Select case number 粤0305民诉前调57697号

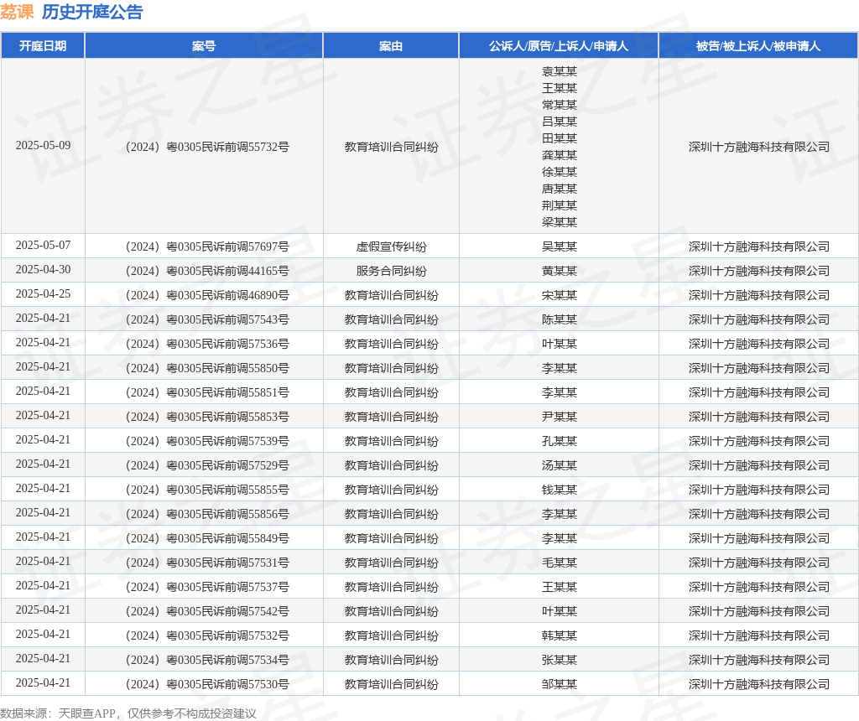[x=208, y=247]
